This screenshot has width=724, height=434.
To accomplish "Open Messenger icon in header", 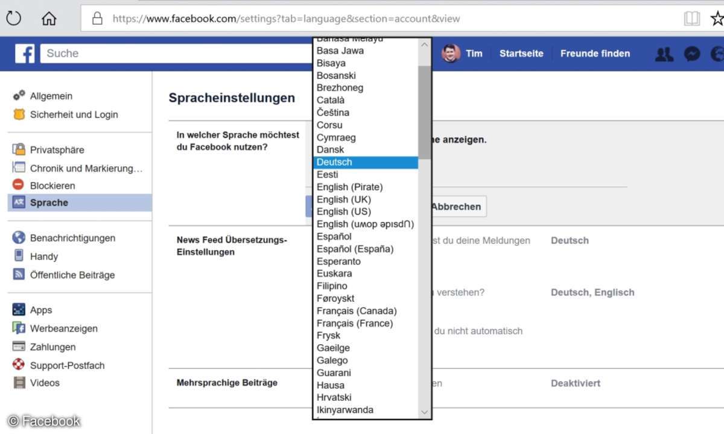I will pyautogui.click(x=692, y=54).
